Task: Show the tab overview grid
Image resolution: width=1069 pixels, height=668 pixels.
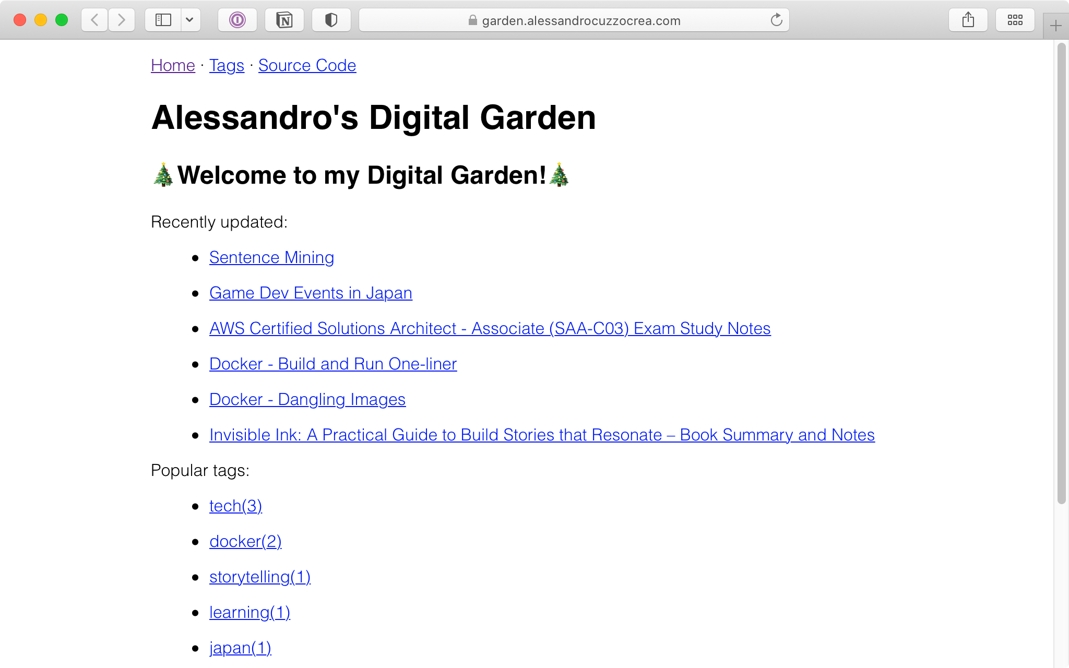Action: [x=1015, y=20]
